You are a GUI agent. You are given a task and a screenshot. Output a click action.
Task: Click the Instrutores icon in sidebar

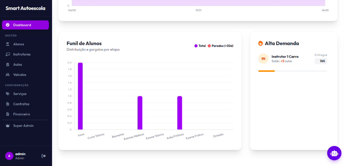pyautogui.click(x=8, y=54)
